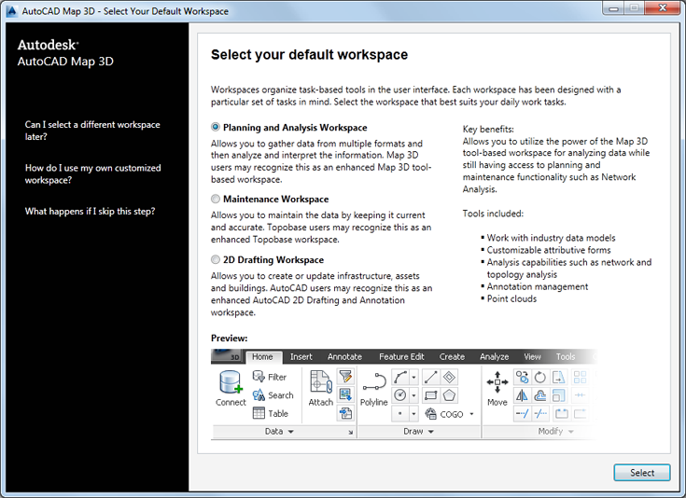Click the Polyline tool icon in preview
Viewport: 686px width, 498px height.
point(374,381)
